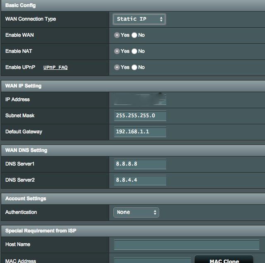This screenshot has width=265, height=263.
Task: Open the WAN Connection Type dropdown
Action: (139, 19)
